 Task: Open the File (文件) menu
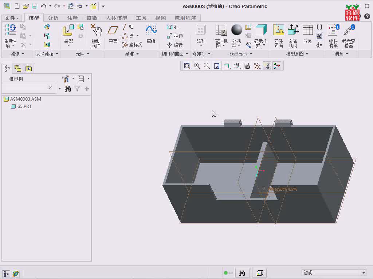(x=11, y=18)
